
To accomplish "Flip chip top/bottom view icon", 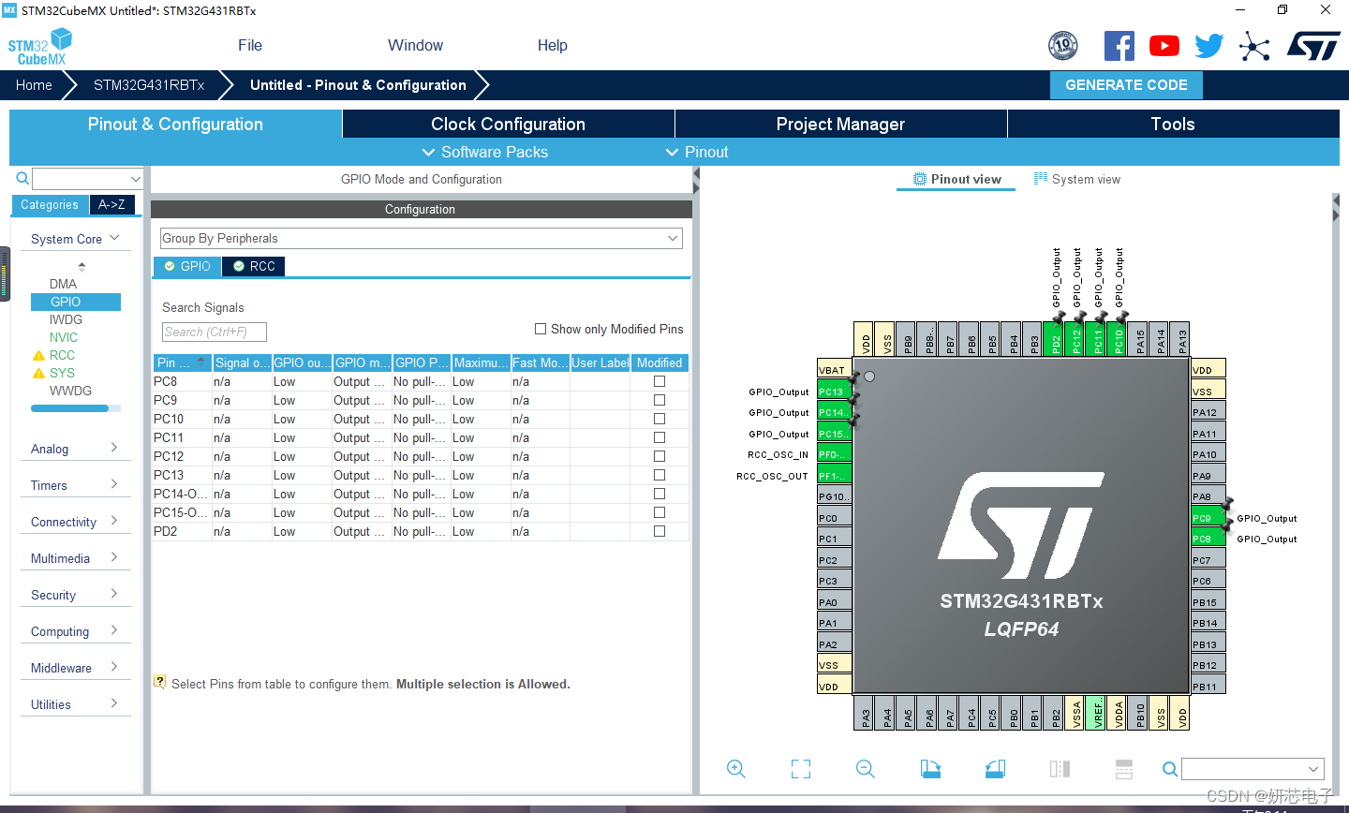I will coord(1060,769).
